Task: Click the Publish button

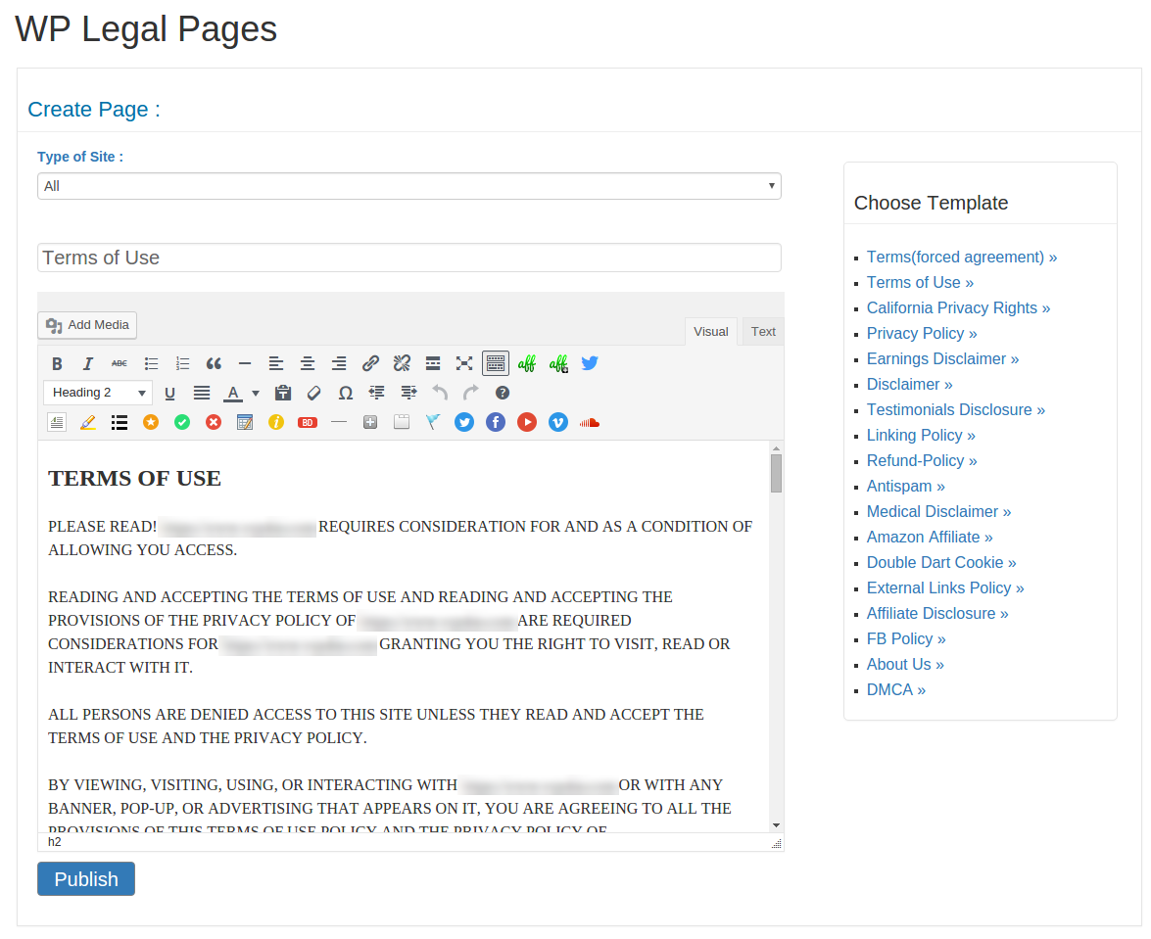Action: pos(86,878)
